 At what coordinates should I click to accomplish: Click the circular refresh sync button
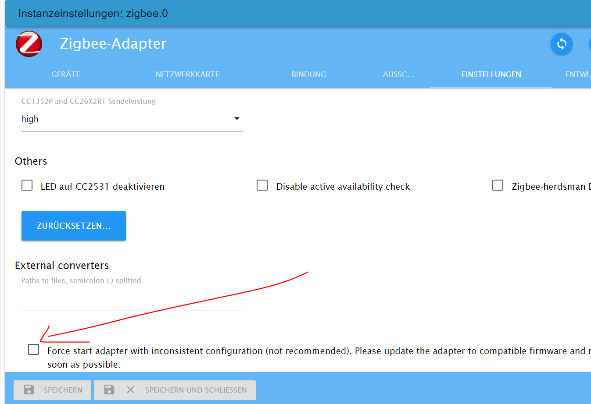562,44
